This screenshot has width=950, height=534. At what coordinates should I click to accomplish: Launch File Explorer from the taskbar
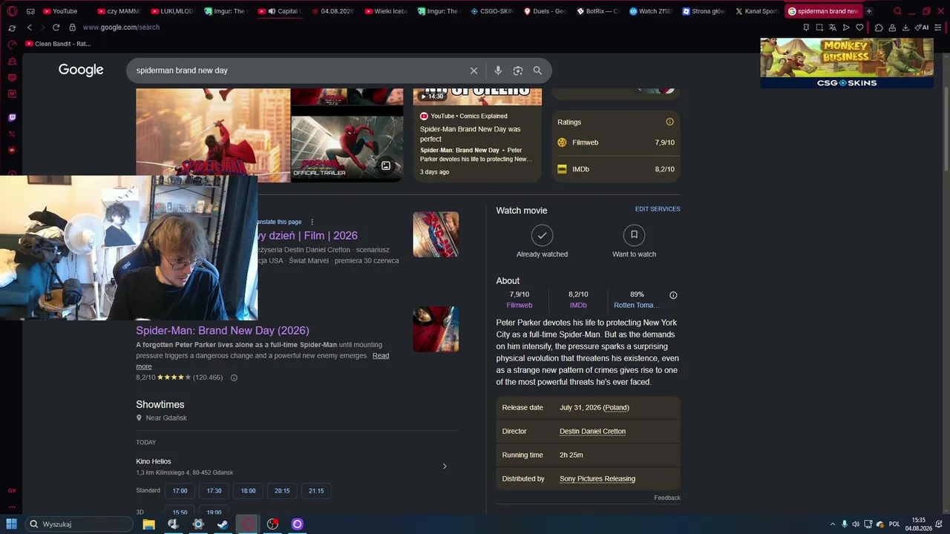[x=148, y=524]
